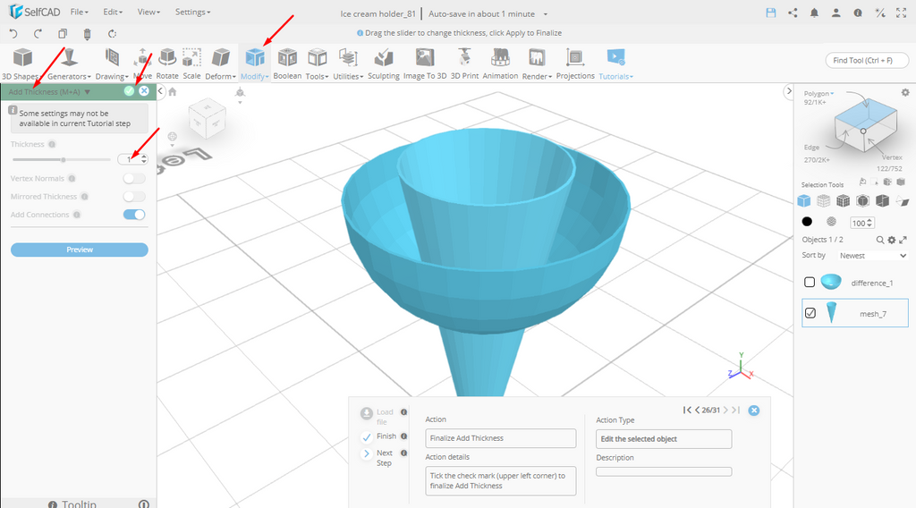916x508 pixels.
Task: Click the Undo arrow icon
Action: pos(13,33)
